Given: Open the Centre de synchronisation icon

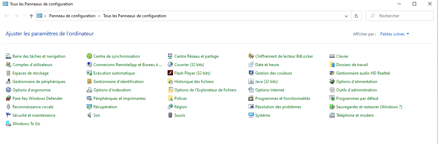Looking at the screenshot, I should tap(89, 56).
